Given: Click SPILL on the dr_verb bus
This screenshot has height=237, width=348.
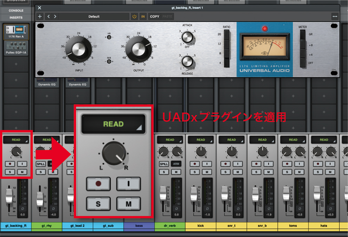Looking at the screenshot, I should coord(164,164).
